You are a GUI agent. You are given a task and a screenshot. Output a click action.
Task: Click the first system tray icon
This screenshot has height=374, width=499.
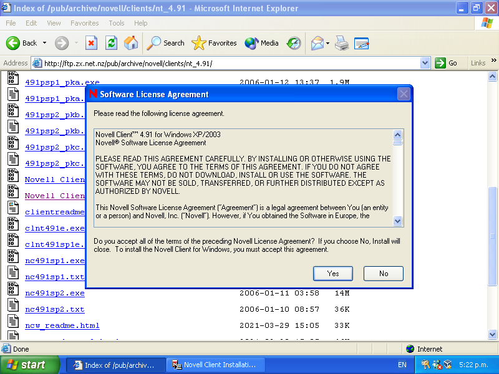[425, 365]
